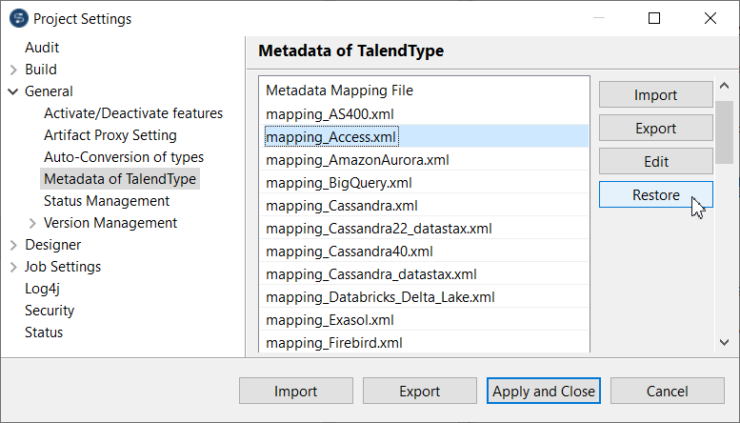The height and width of the screenshot is (423, 740).
Task: Select mapping_AS400.xml in the list
Action: click(315, 113)
